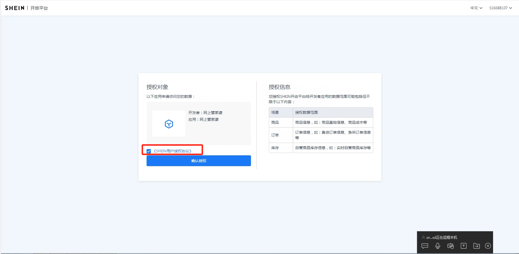Open the S16688107 account dropdown
519x254 pixels.
click(x=500, y=8)
